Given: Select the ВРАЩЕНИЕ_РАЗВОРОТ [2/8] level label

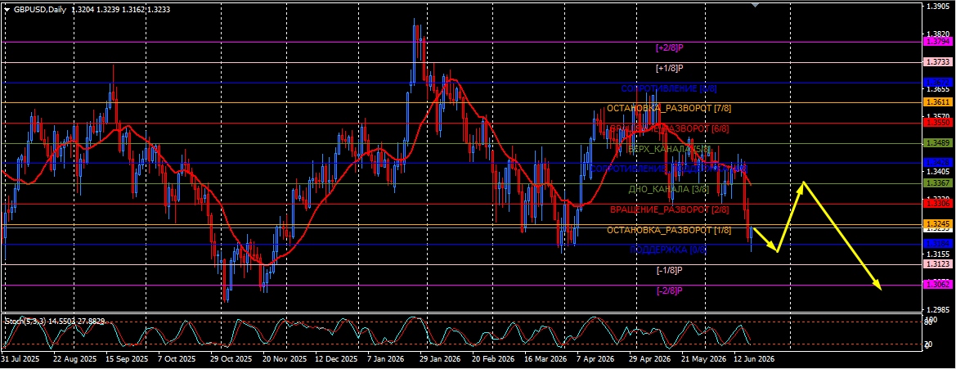Looking at the screenshot, I should point(669,209).
